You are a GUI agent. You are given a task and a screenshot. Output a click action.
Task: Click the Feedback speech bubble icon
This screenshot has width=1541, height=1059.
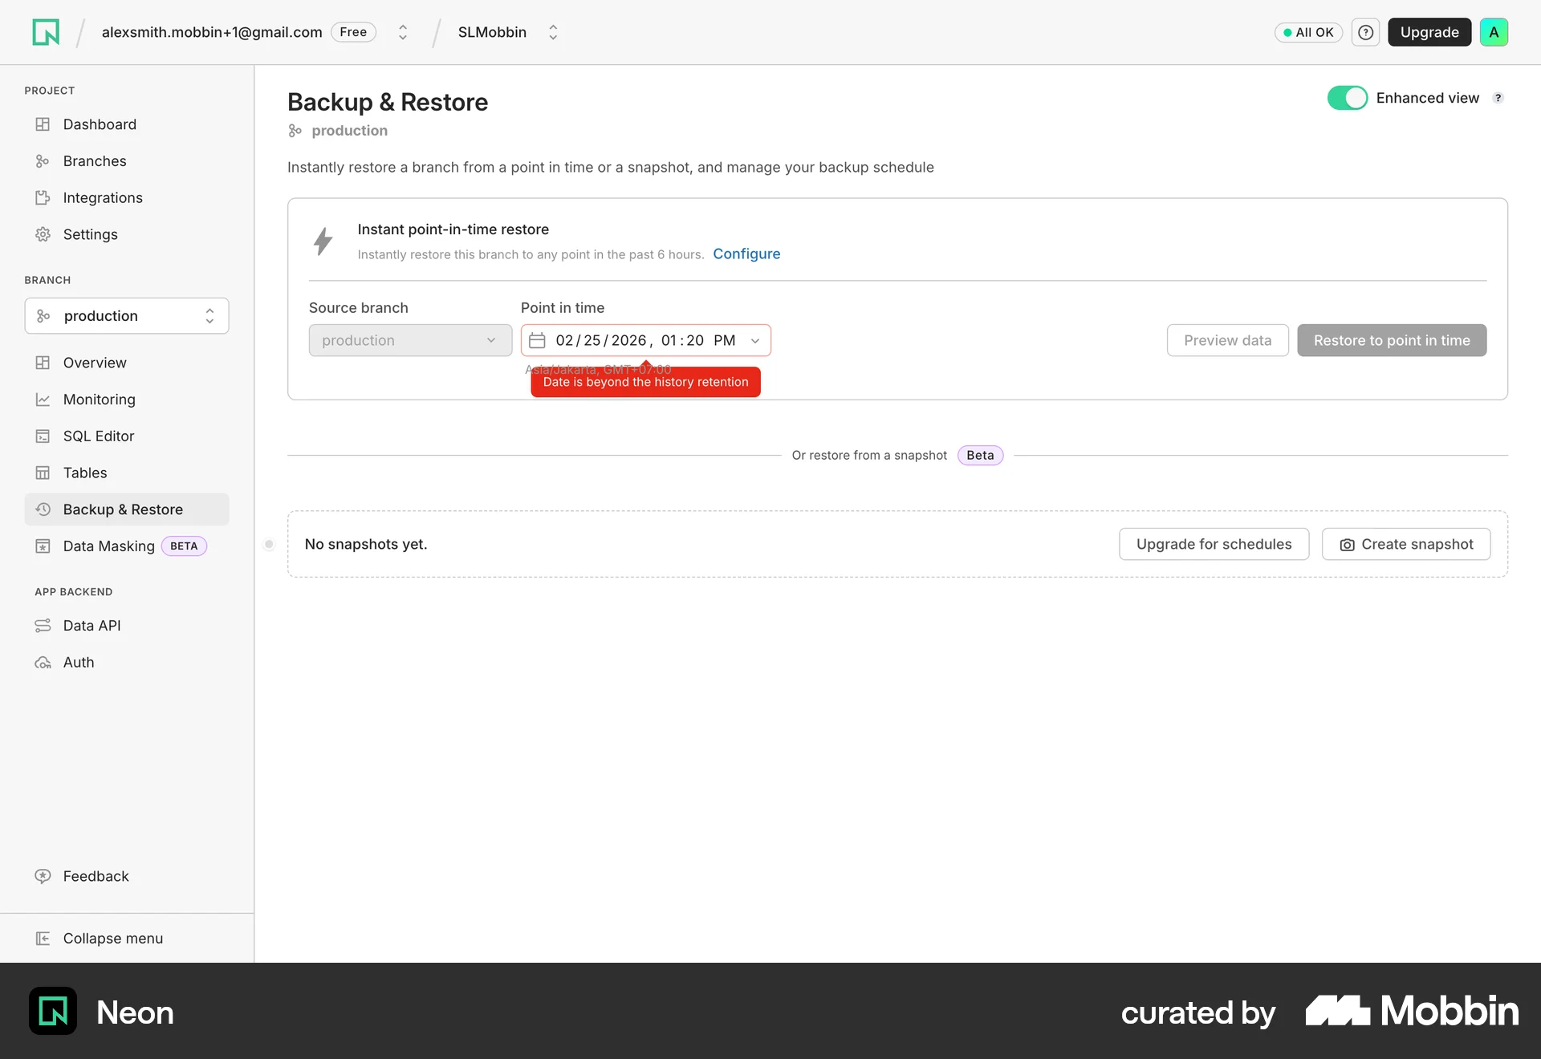point(43,876)
